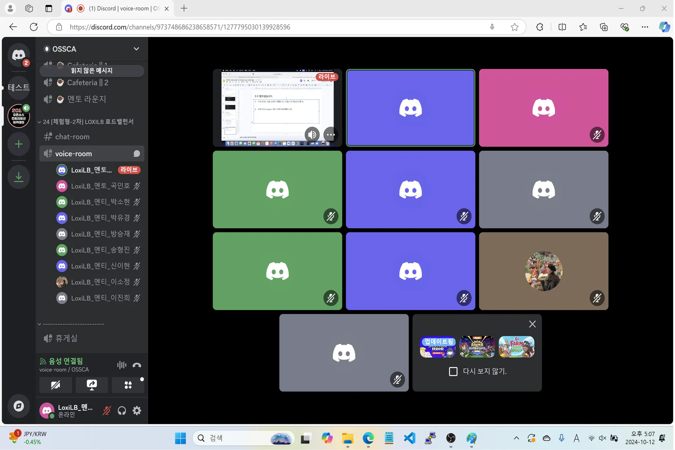Open the Explore servers compass icon
The width and height of the screenshot is (675, 450).
(x=19, y=406)
